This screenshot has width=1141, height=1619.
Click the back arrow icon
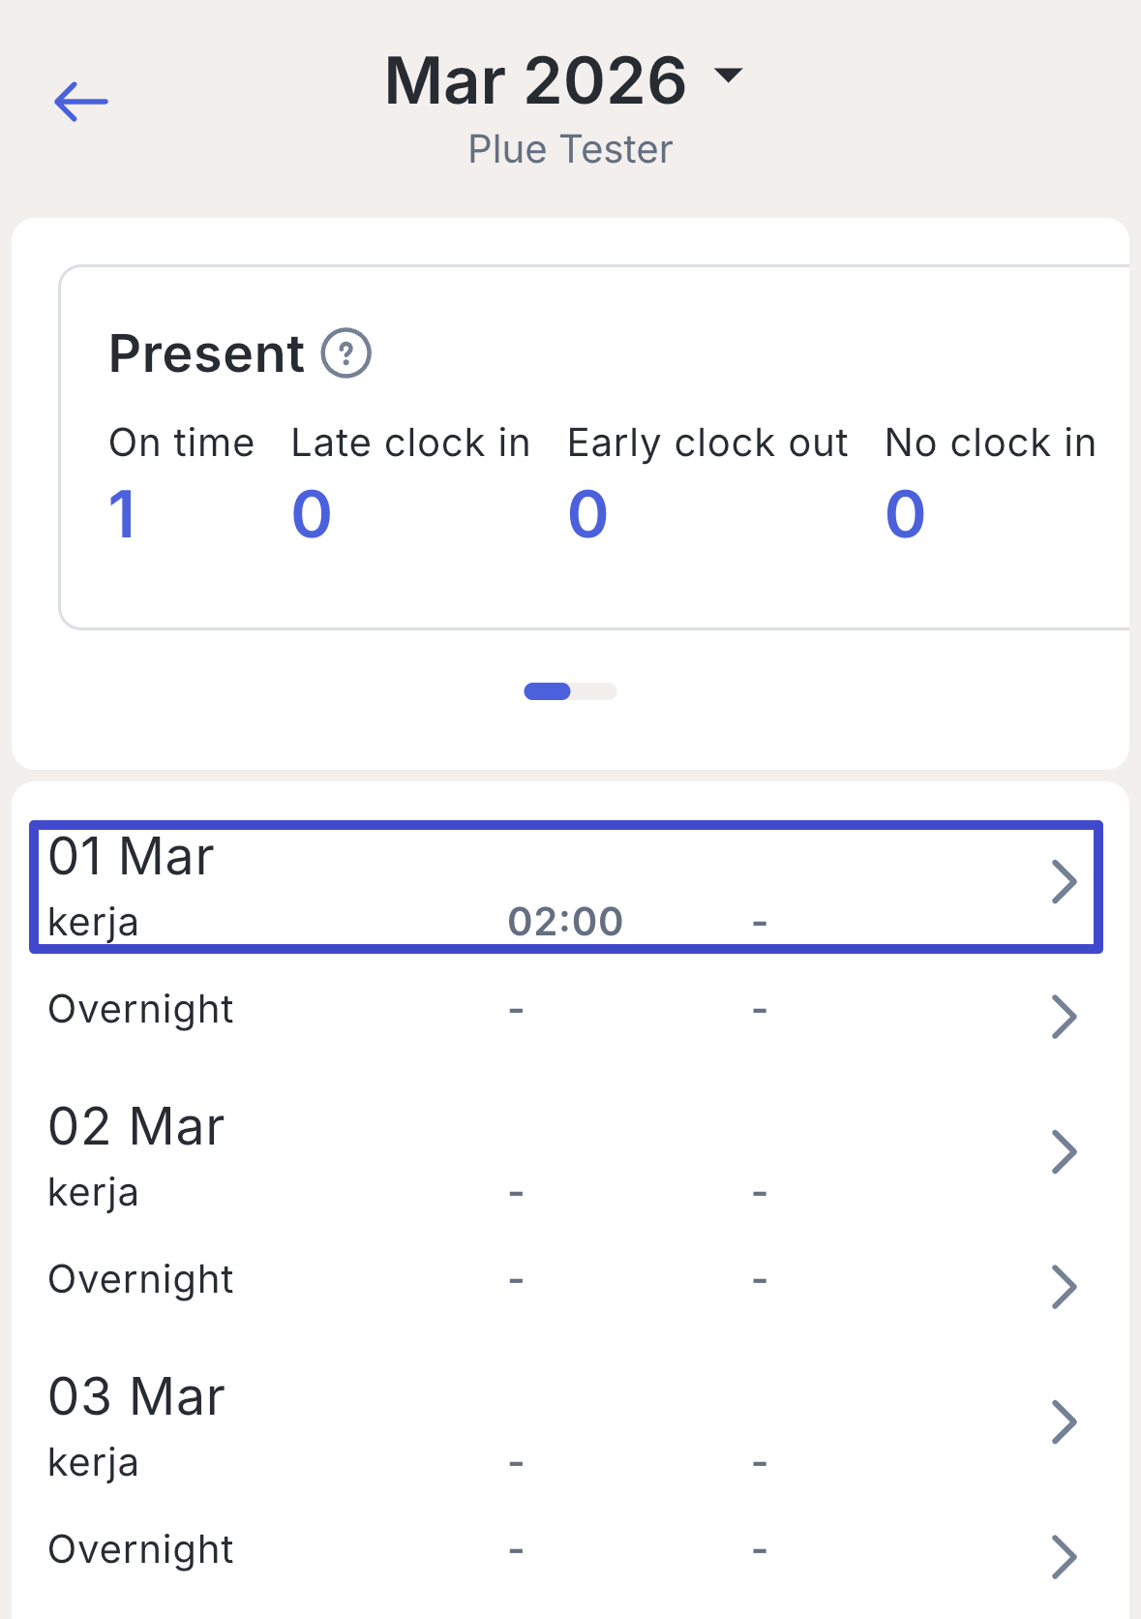point(81,102)
